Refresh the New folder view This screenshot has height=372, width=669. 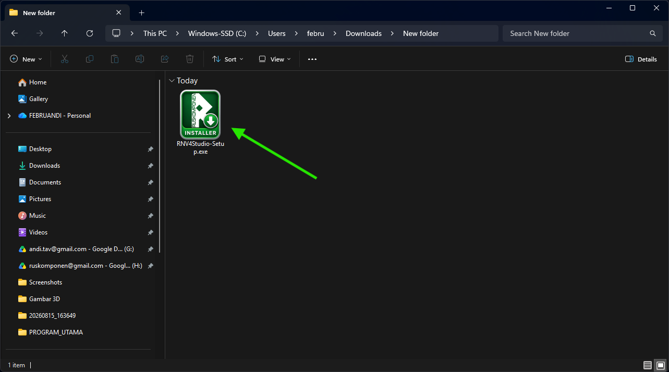point(90,33)
